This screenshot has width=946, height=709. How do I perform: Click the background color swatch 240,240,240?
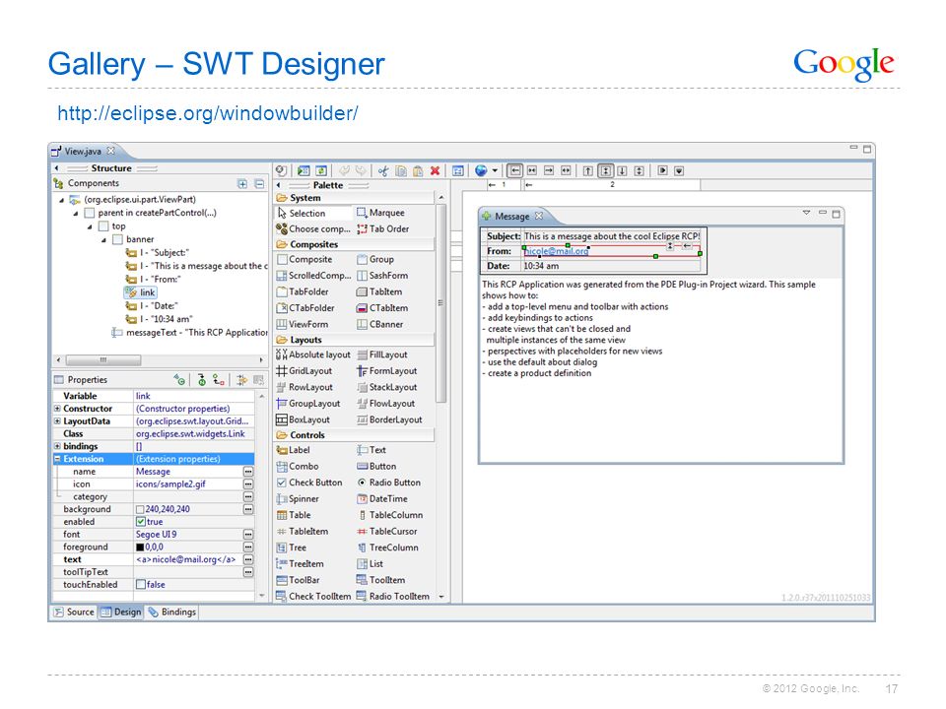pyautogui.click(x=140, y=509)
